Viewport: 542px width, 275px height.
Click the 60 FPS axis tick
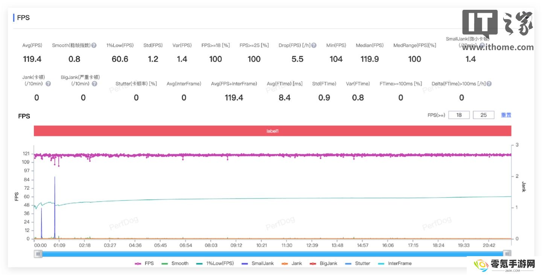[27, 196]
